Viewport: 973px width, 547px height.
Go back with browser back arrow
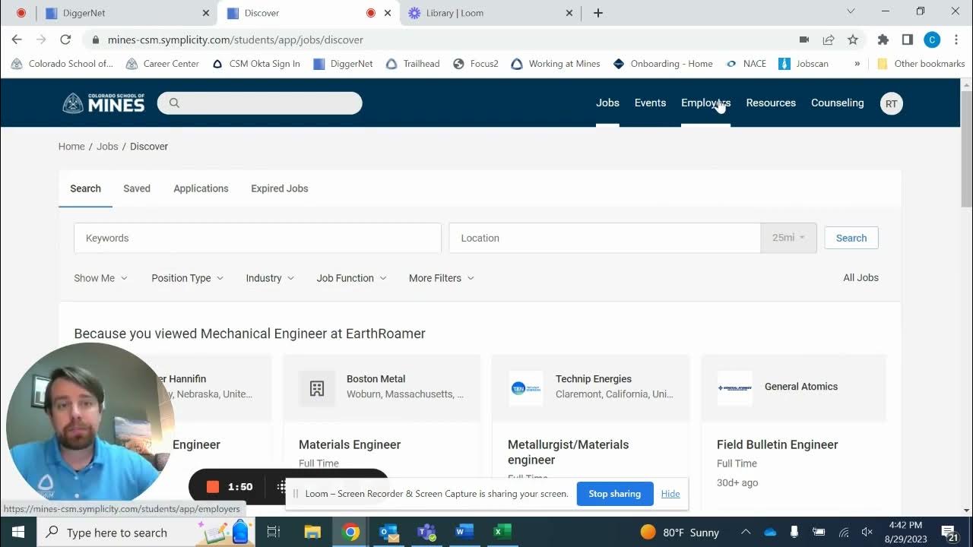point(17,40)
